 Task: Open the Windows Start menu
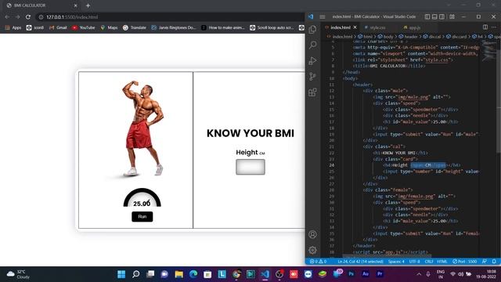tap(121, 274)
